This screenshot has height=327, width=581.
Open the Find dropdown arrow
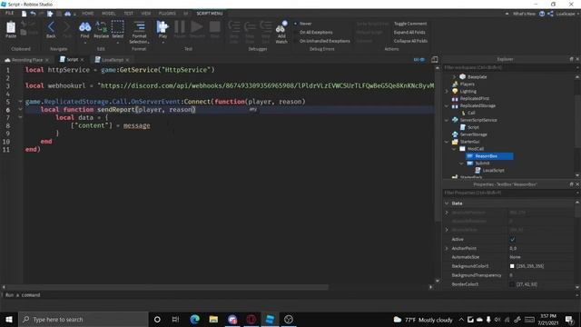click(x=84, y=43)
